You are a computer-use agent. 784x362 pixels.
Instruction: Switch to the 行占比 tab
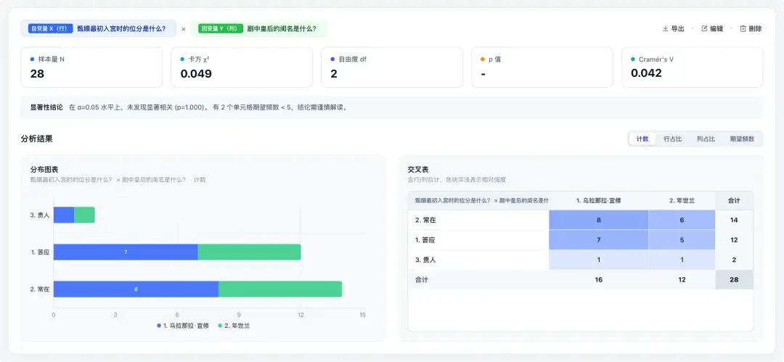pyautogui.click(x=672, y=139)
